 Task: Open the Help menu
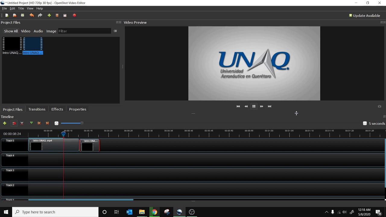[x=40, y=8]
